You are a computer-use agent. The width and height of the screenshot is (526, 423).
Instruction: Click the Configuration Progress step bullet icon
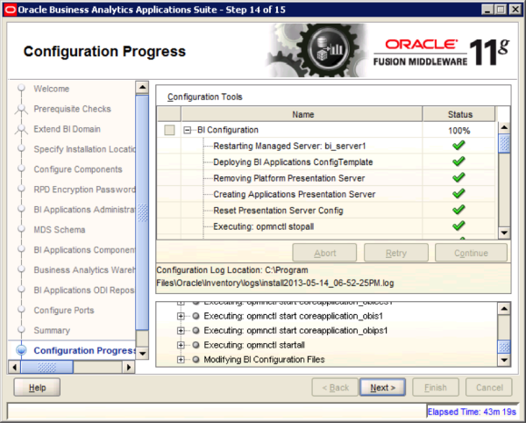point(20,351)
